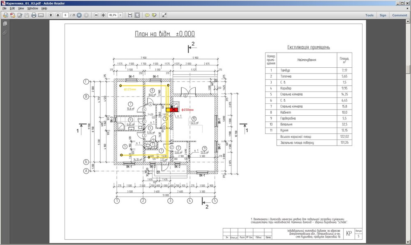Image resolution: width=411 pixels, height=245 pixels.
Task: Click the Sign button
Action: pos(383,15)
